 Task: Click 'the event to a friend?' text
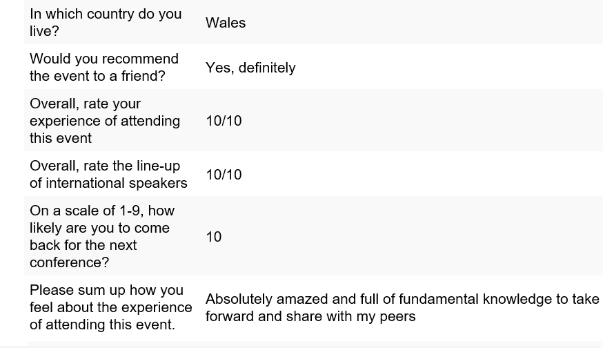click(97, 76)
